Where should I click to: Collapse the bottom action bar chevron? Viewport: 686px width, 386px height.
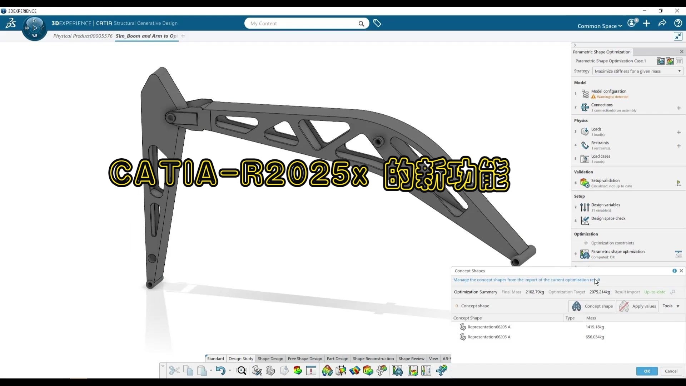pyautogui.click(x=163, y=366)
